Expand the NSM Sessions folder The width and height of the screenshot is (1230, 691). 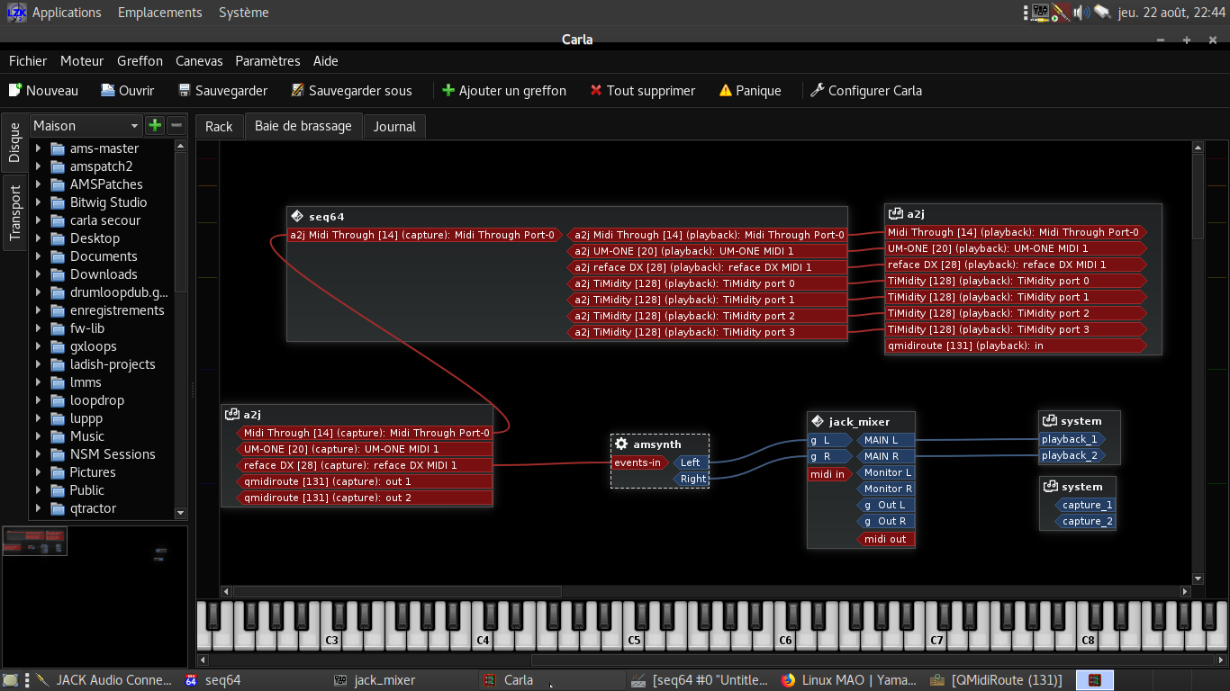tap(39, 454)
